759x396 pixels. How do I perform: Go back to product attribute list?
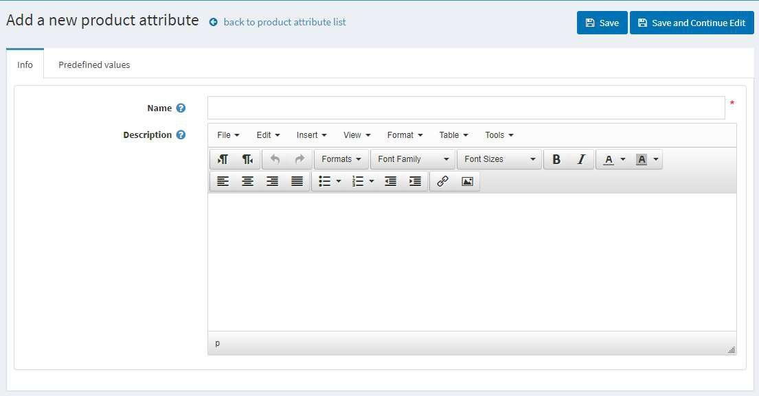(x=284, y=22)
